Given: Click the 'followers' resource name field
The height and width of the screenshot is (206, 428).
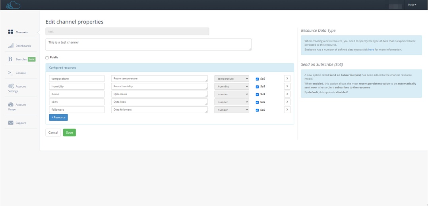Looking at the screenshot, I should pyautogui.click(x=77, y=110).
